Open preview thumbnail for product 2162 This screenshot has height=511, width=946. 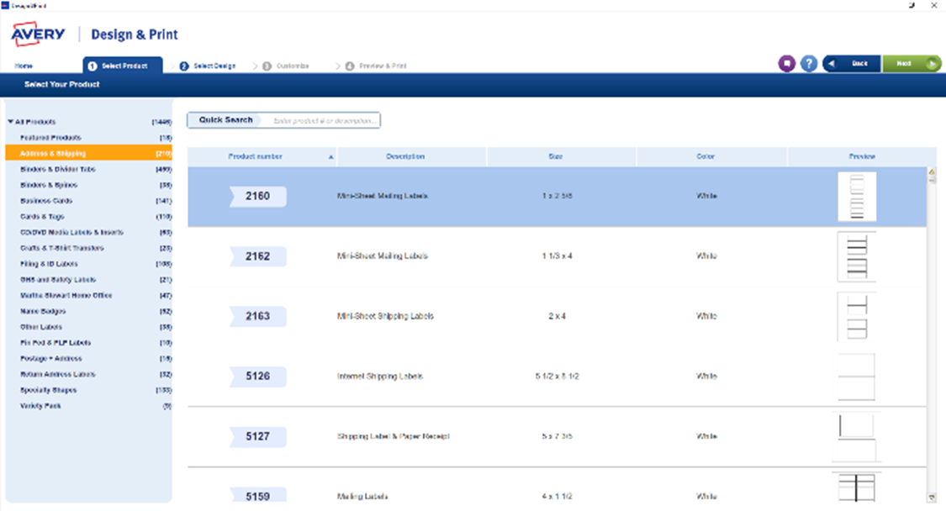coord(856,256)
